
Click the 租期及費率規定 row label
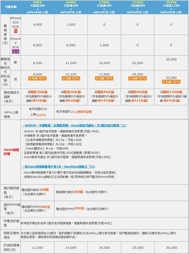pos(11,235)
